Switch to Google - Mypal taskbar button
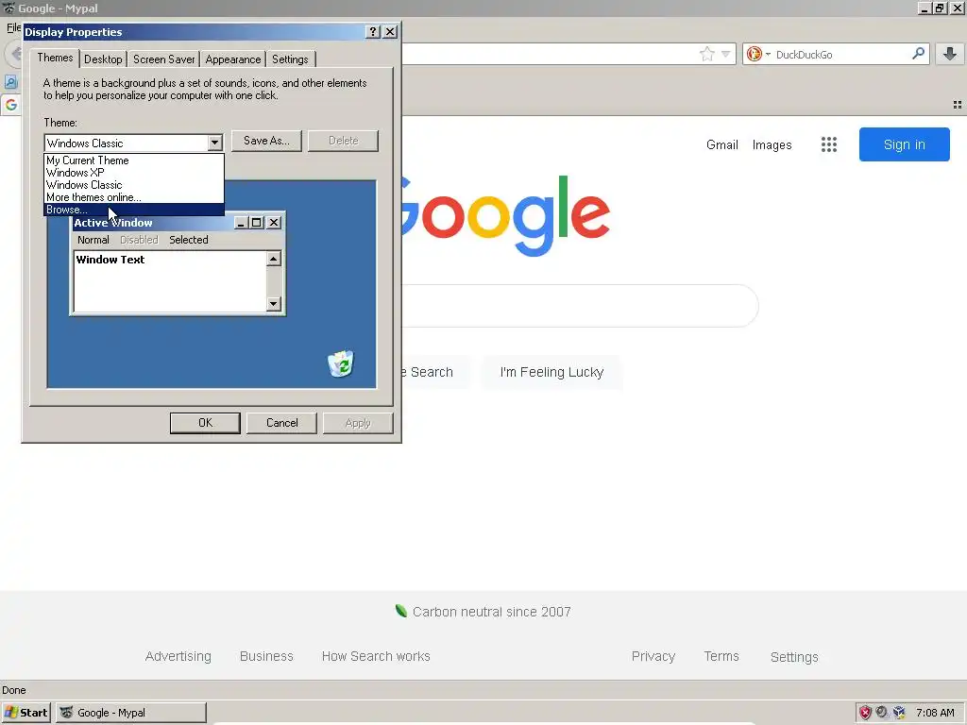 click(x=131, y=713)
